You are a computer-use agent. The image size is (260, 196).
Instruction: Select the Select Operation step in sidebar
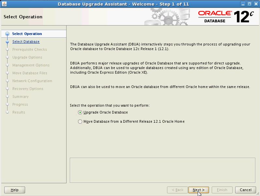tap(27, 34)
